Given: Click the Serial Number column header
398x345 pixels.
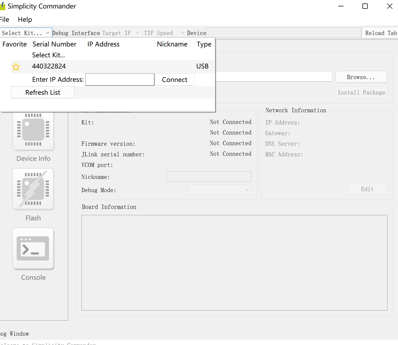Looking at the screenshot, I should tap(54, 44).
